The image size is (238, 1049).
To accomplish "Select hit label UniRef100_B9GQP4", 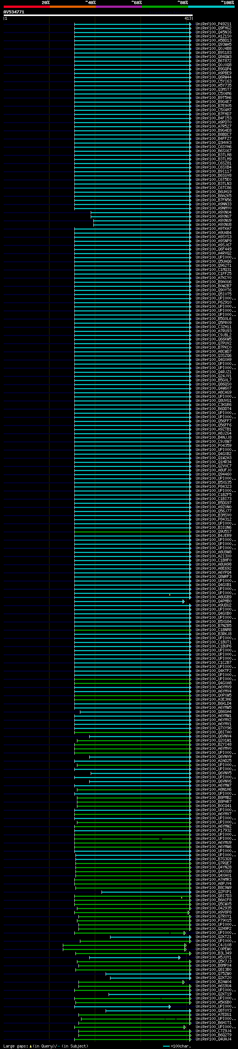I will 213,69.
